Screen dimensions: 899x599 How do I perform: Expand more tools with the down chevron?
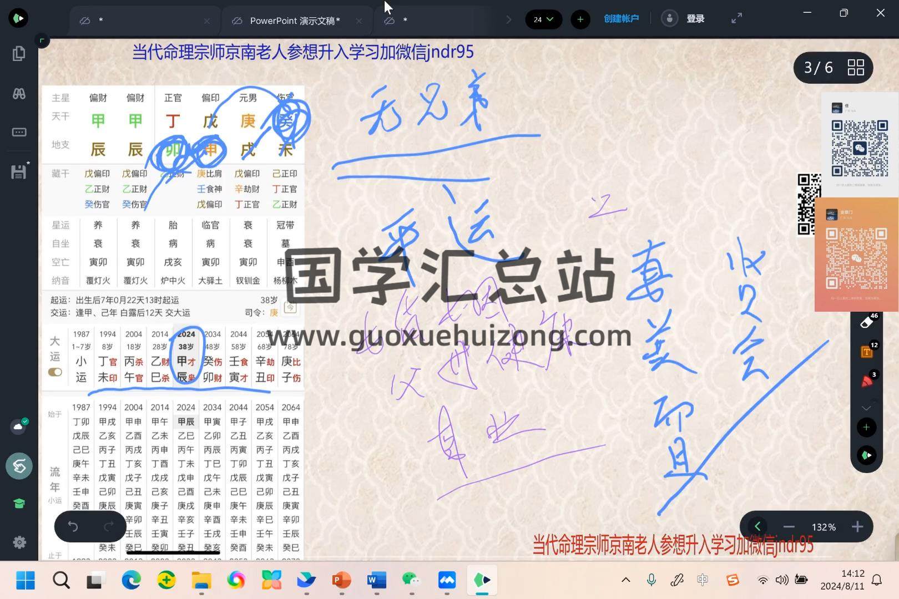pos(866,408)
